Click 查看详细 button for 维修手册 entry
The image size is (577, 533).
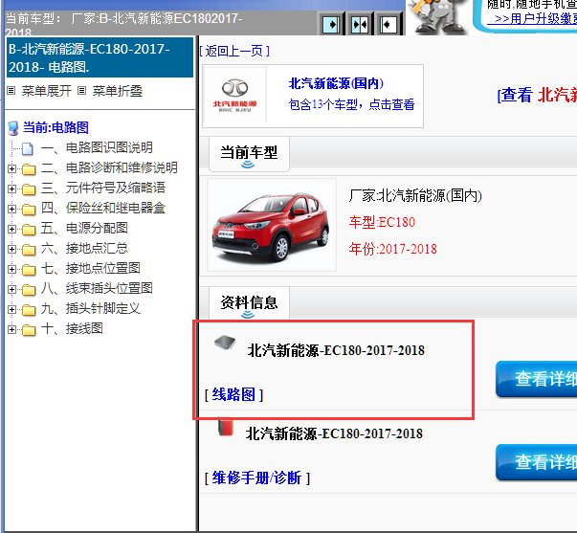tap(537, 462)
